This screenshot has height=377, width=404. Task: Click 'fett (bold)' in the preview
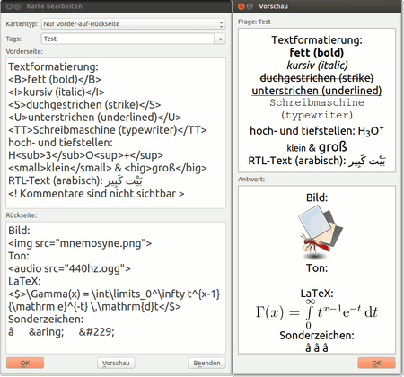(x=317, y=53)
